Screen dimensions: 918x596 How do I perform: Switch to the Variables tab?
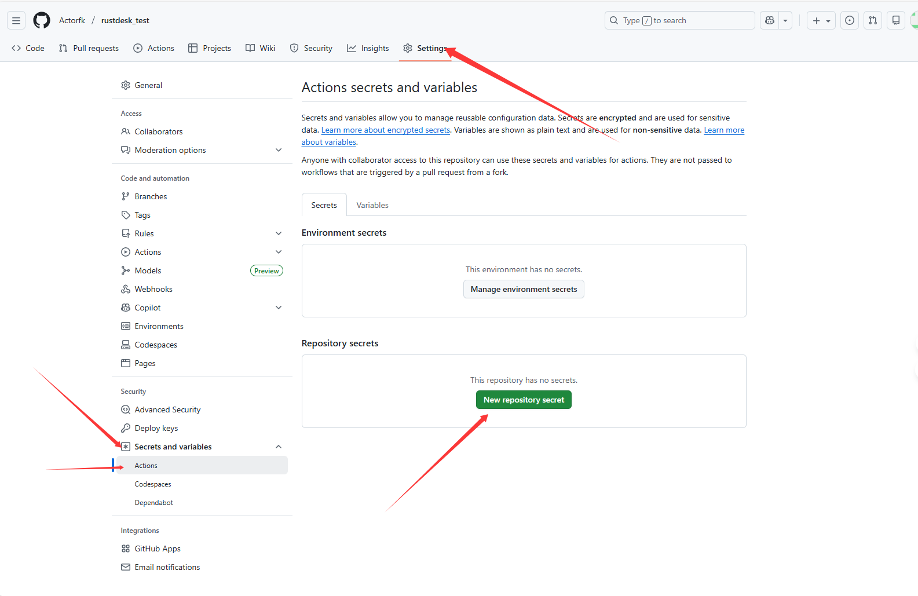(x=372, y=205)
